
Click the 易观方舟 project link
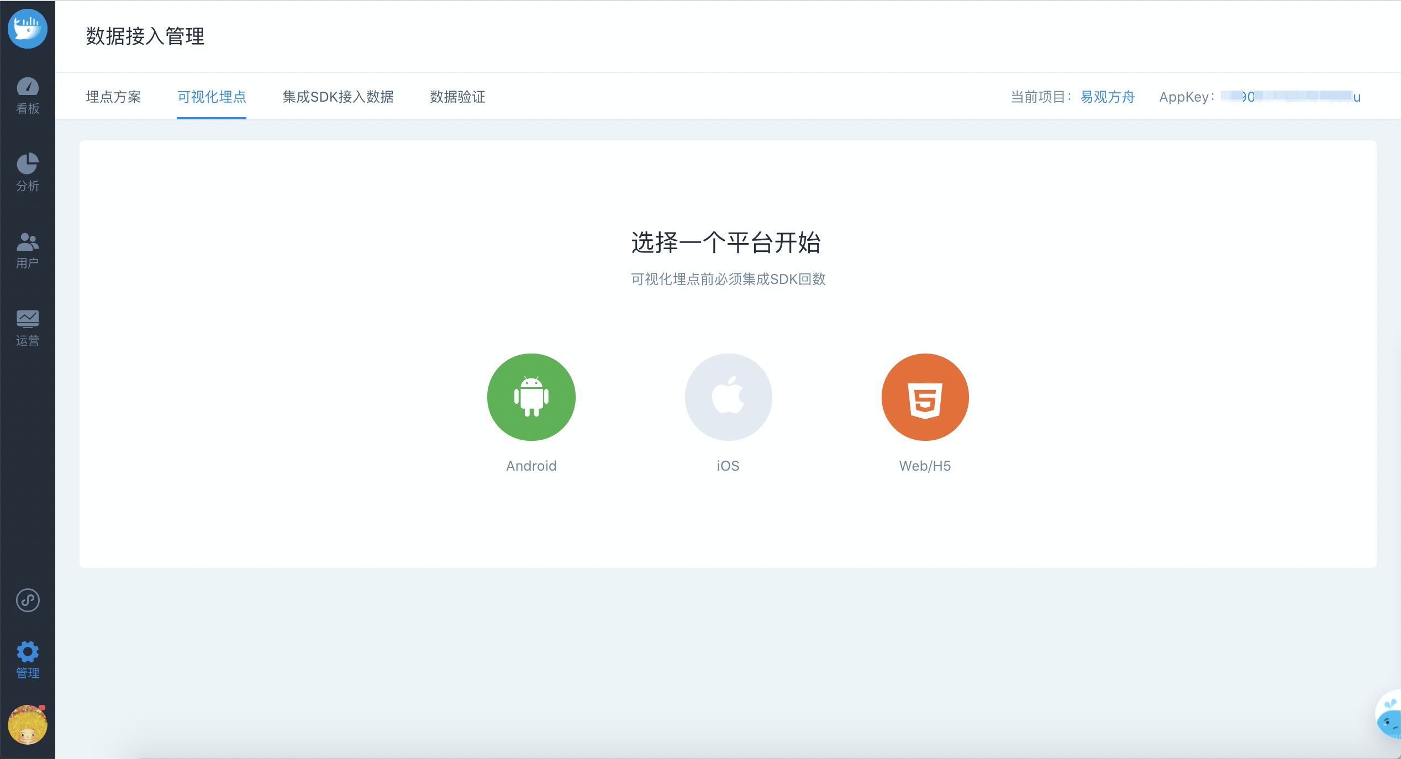1107,97
